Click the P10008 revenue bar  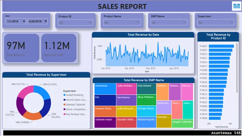pos(215,118)
